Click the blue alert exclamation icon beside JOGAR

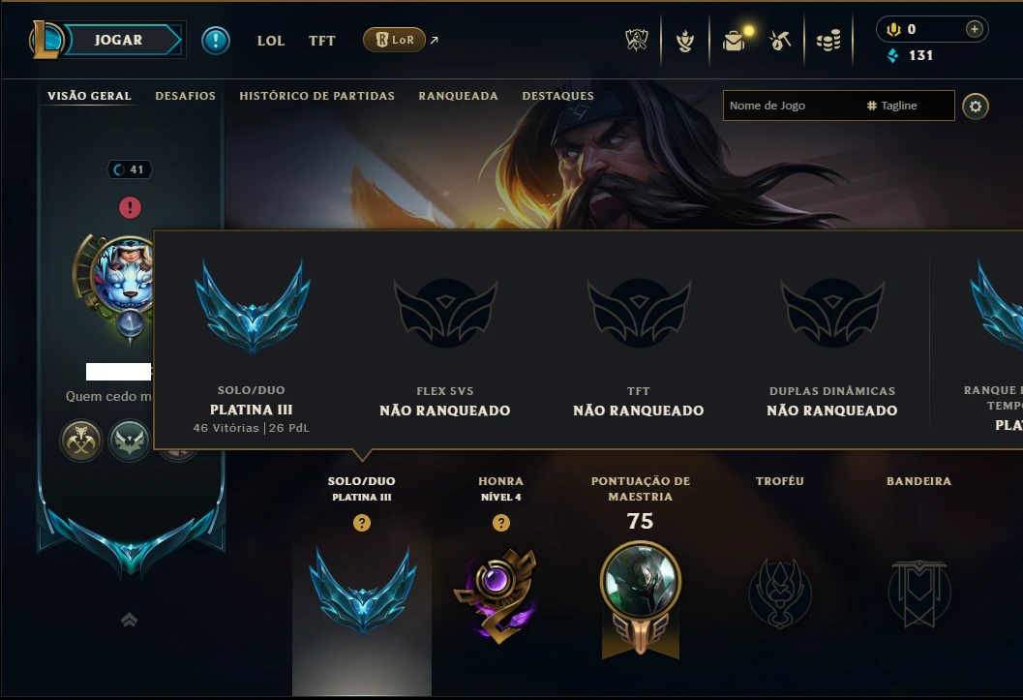coord(215,41)
